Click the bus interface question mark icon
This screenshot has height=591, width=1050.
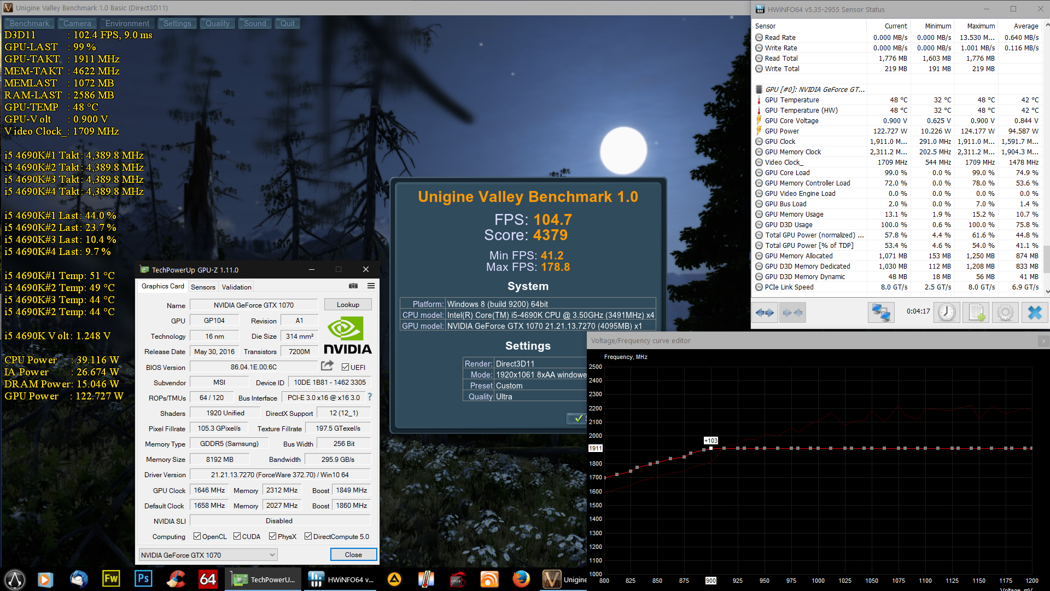click(x=370, y=397)
